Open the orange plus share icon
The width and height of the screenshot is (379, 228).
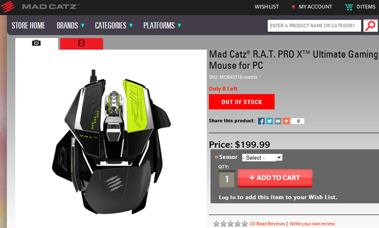coord(286,121)
